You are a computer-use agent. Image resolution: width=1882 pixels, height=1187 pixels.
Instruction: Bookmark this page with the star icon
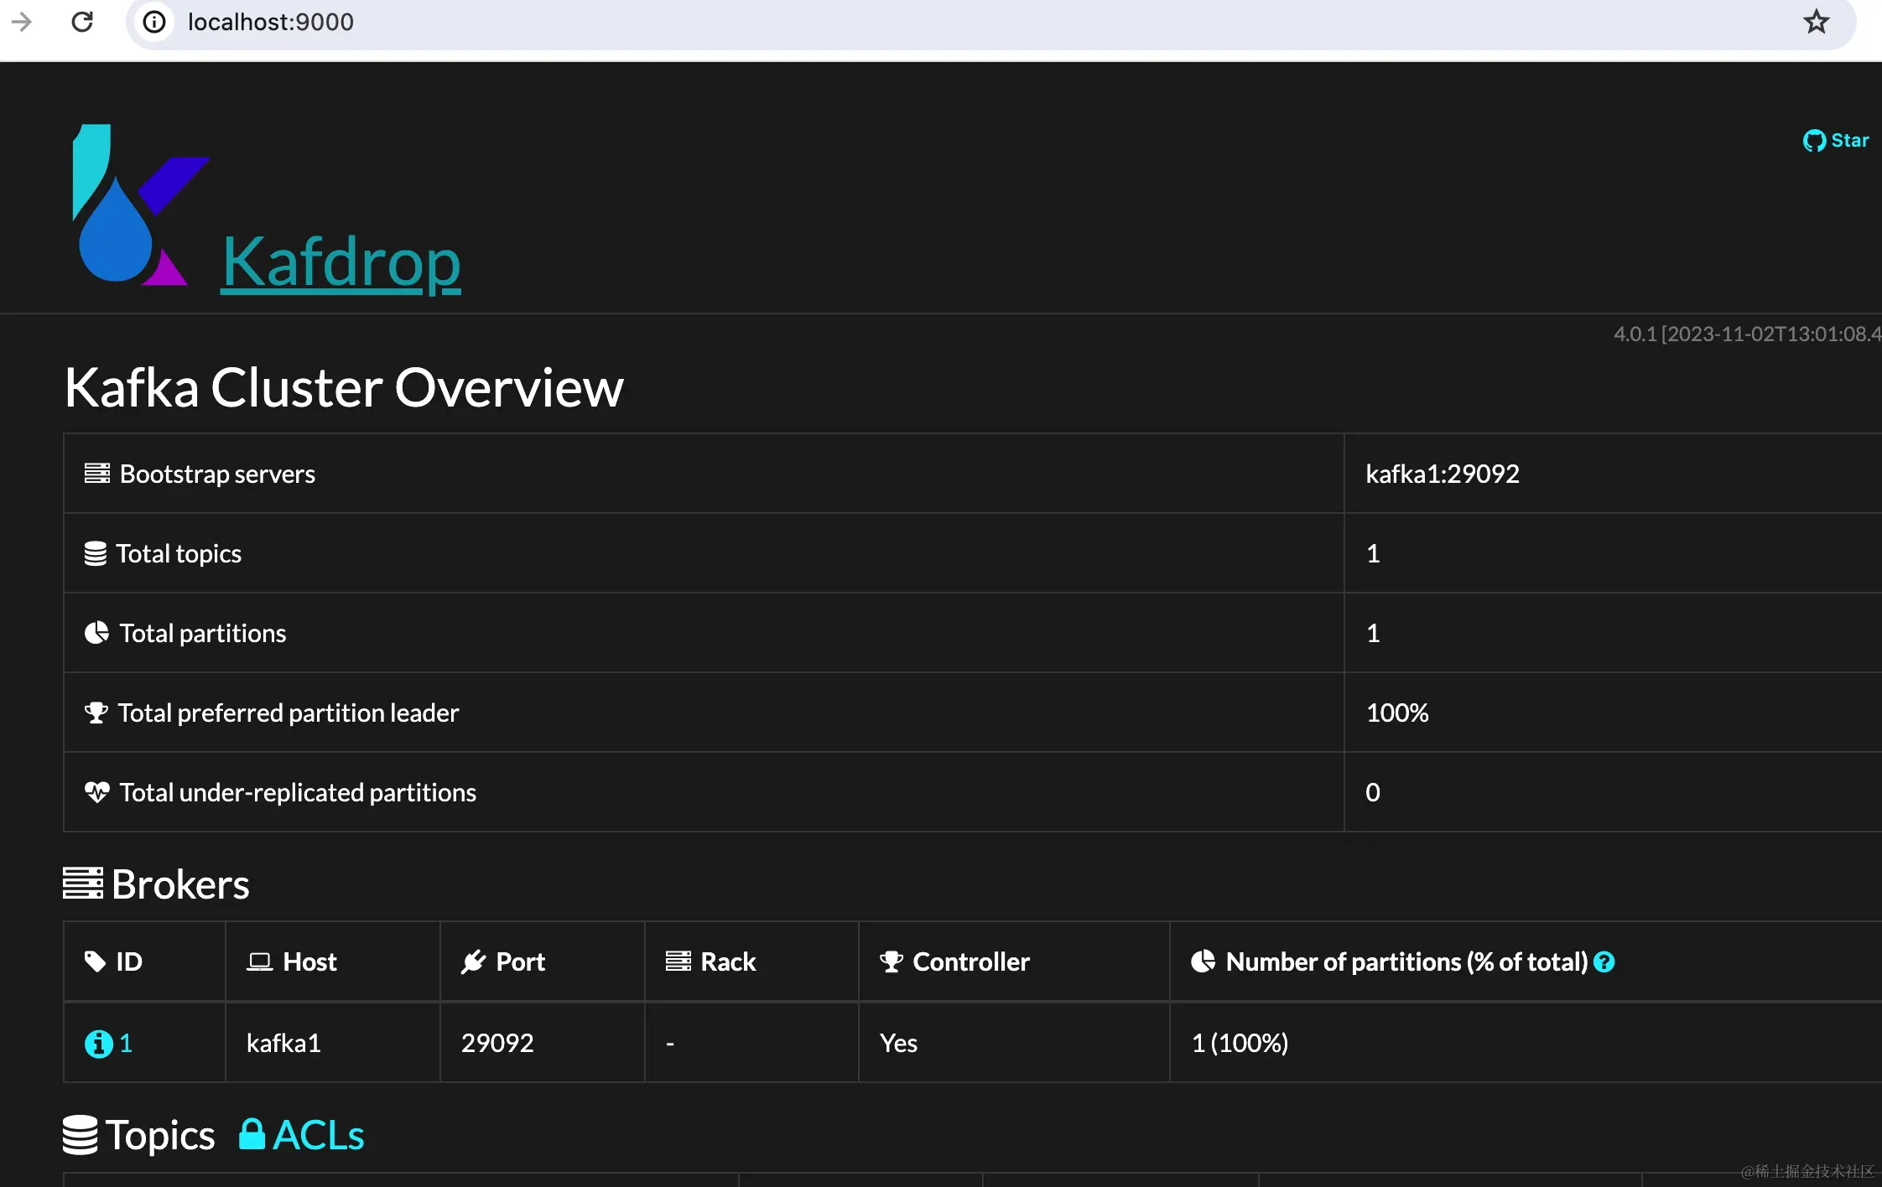click(1816, 22)
